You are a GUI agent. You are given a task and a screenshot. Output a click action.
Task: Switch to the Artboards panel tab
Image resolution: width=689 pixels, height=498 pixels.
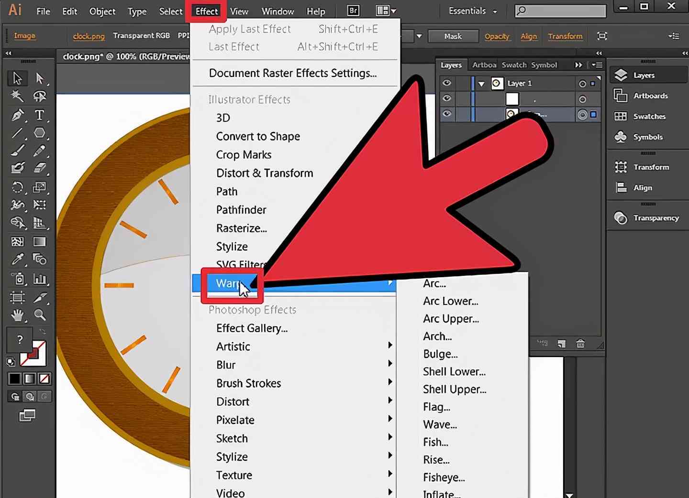(484, 65)
